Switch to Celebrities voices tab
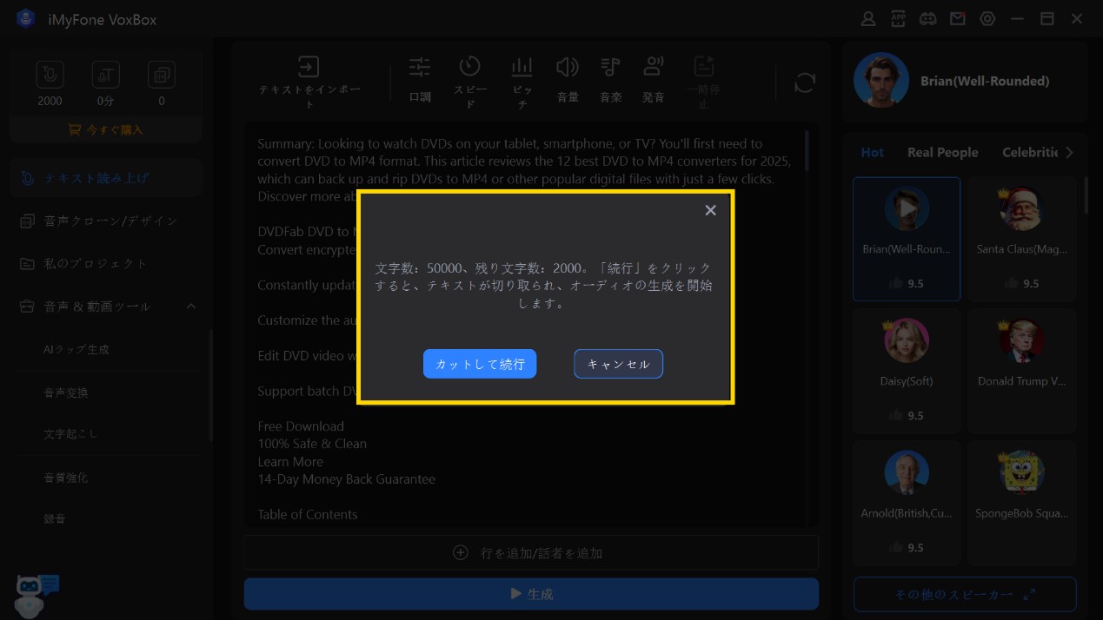 click(x=1029, y=152)
